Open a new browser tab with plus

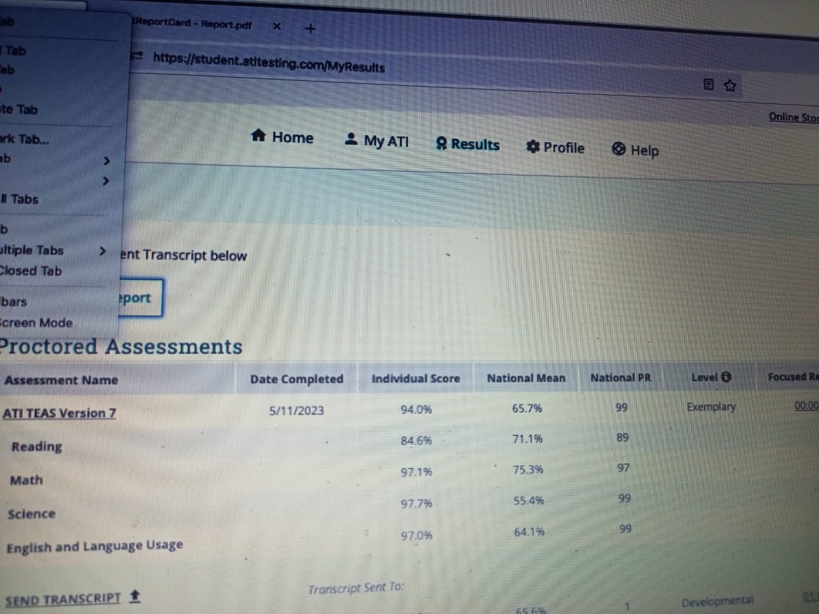point(310,28)
